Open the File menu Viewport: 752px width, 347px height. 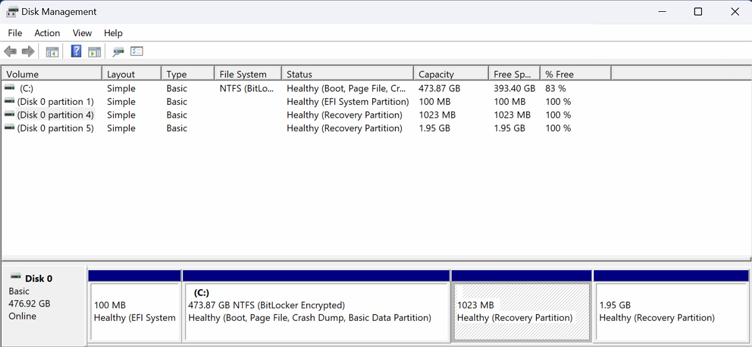tap(15, 33)
